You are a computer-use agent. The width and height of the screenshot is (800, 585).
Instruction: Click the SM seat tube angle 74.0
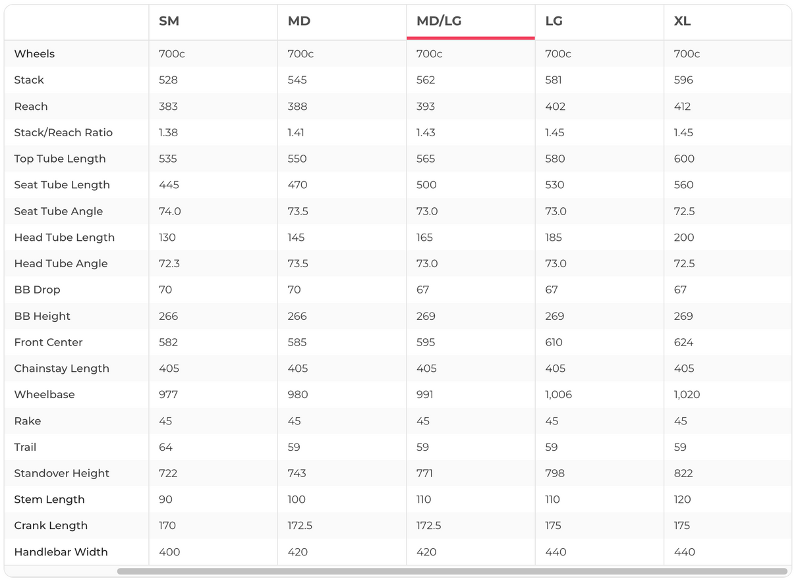(x=169, y=211)
